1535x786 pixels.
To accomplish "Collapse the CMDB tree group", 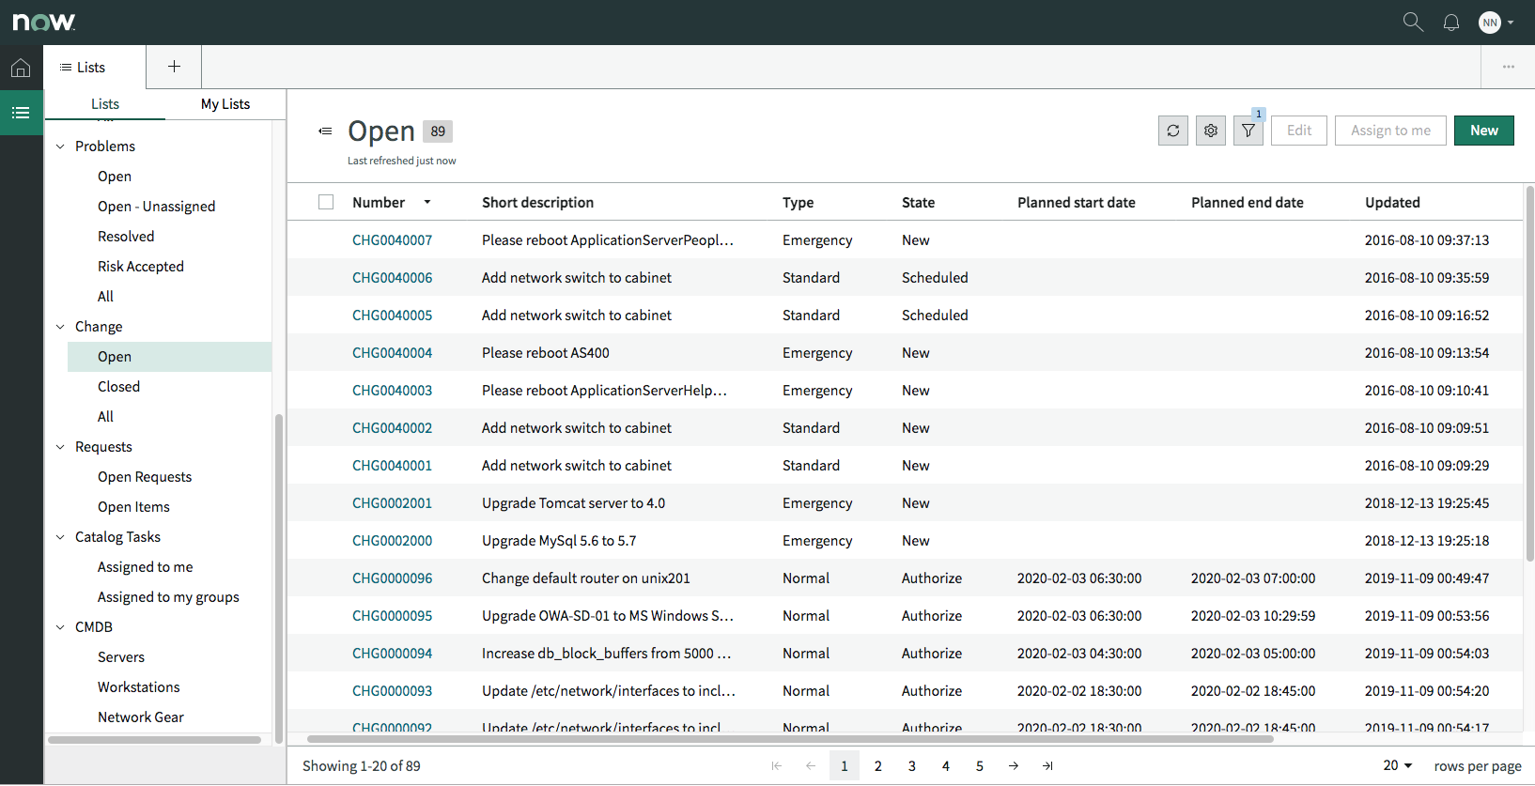I will click(60, 627).
